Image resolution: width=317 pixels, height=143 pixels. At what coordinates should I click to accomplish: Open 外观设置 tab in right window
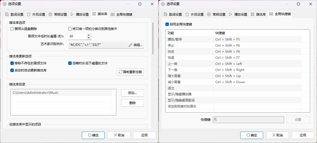tap(195, 14)
